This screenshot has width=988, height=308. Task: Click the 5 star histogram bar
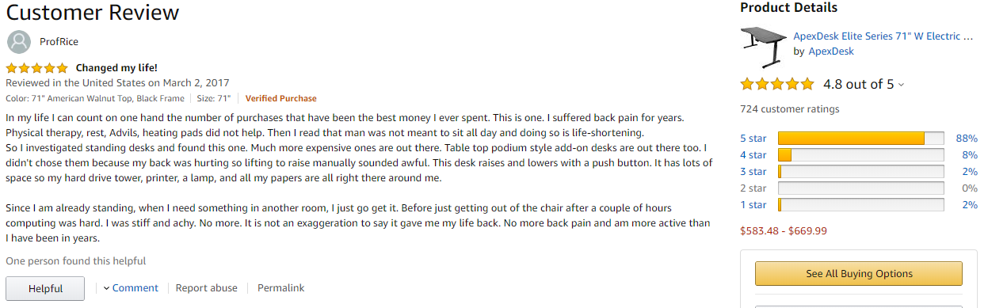click(861, 139)
